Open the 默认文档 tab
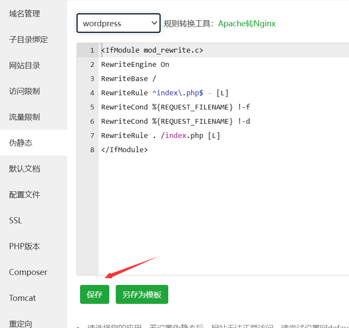 [x=25, y=169]
